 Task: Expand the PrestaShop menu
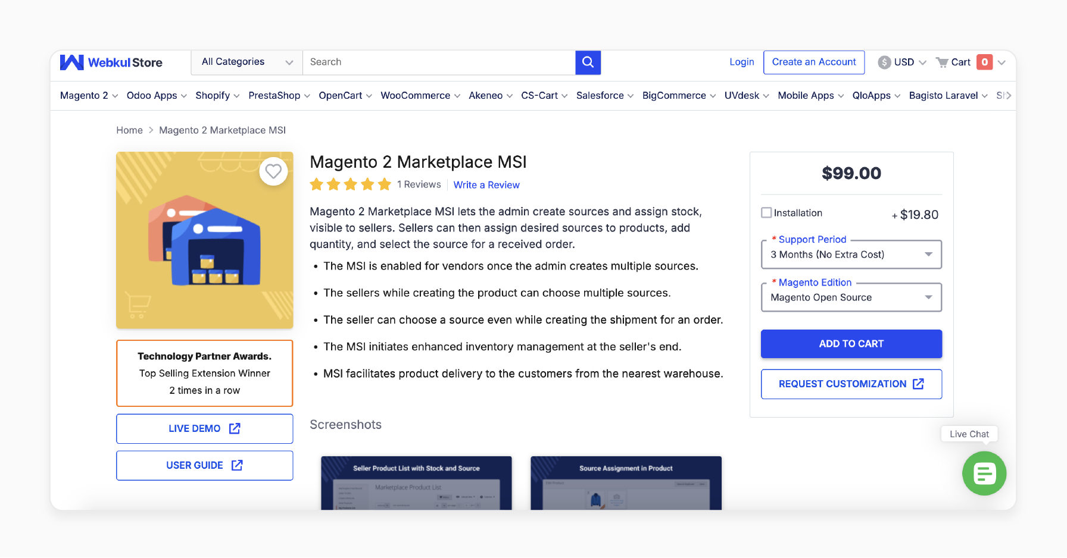[x=279, y=96]
